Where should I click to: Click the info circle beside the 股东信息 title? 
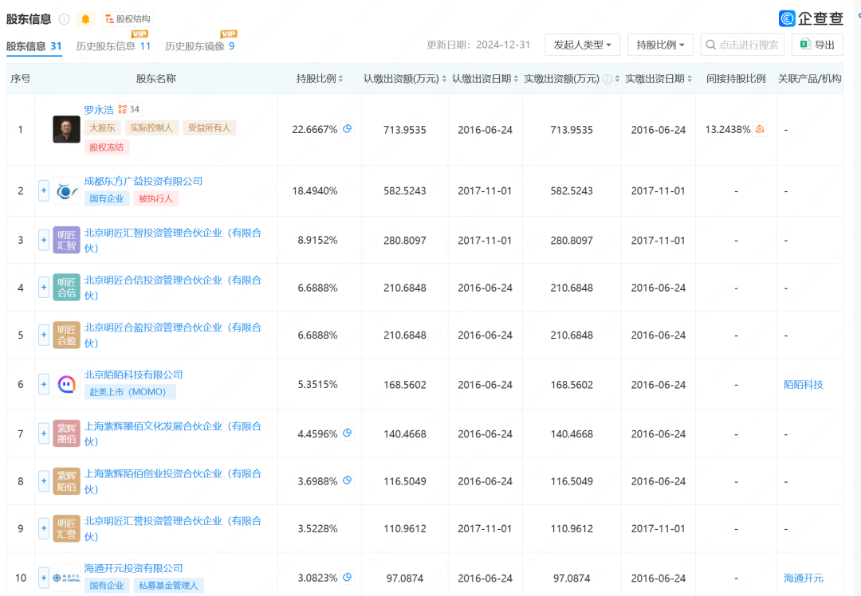pos(63,19)
